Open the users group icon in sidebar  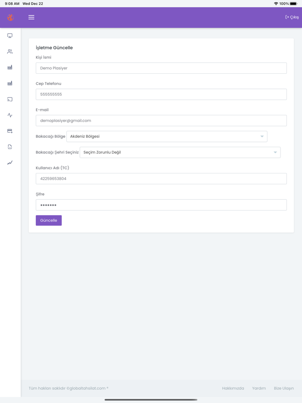coord(10,52)
